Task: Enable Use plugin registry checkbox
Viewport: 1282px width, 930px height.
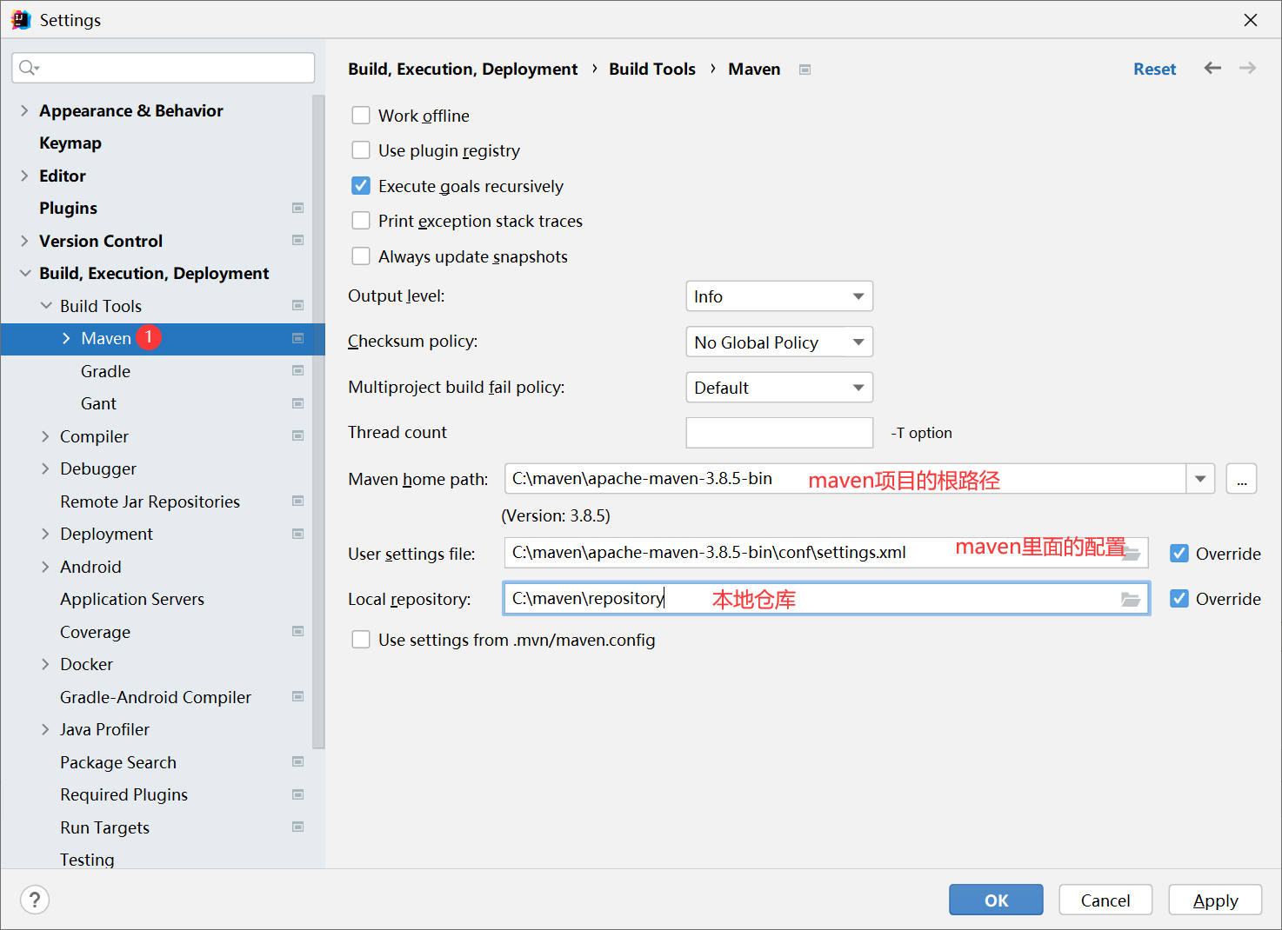Action: 361,150
